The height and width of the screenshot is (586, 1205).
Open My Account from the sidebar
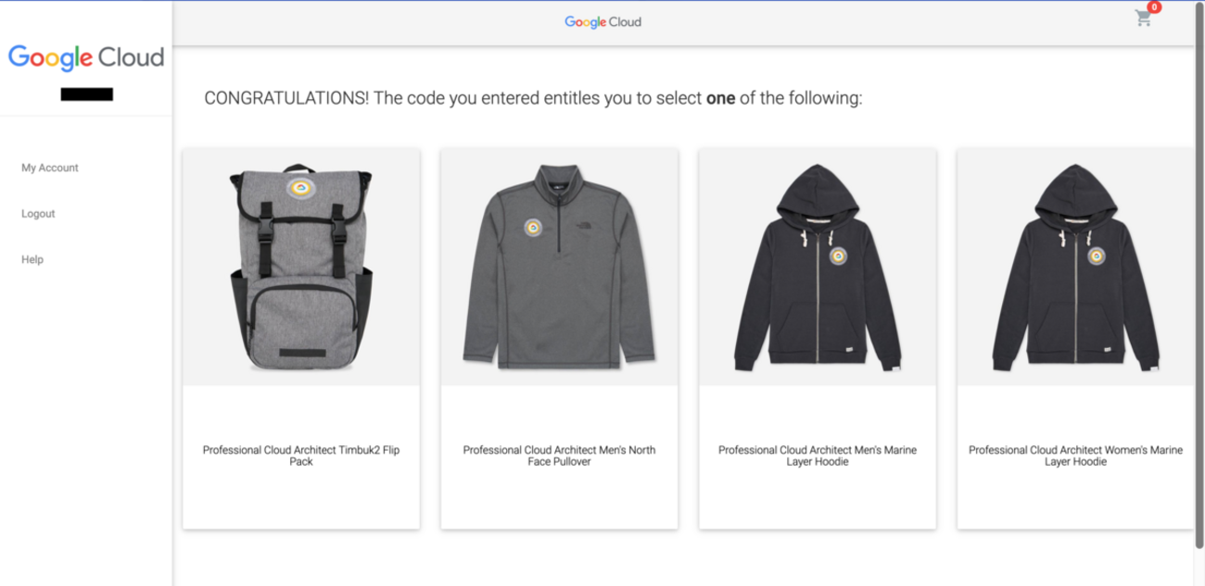click(x=50, y=168)
